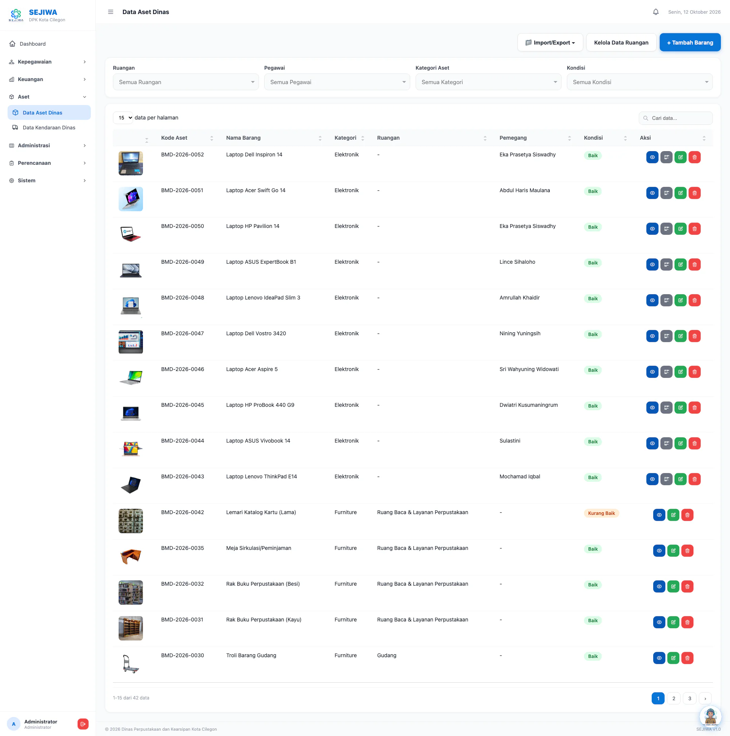Screen dimensions: 730x736
Task: Edit Laptop HP Pavilion 14 entry
Action: tap(680, 229)
